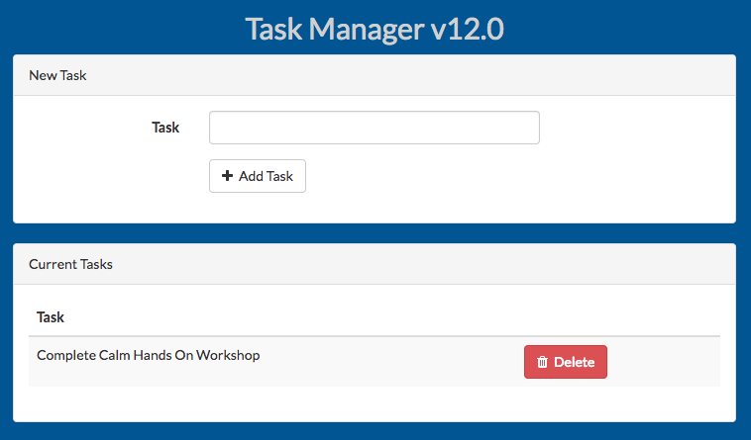Click the words "Add Task" on the white button
Screen dimensions: 751x440
coord(266,176)
